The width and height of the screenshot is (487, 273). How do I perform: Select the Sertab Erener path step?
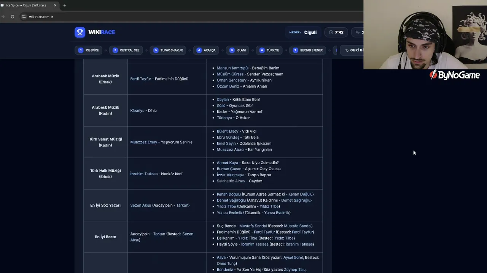point(308,50)
